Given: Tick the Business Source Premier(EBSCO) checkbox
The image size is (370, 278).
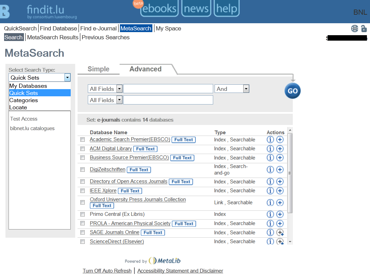Looking at the screenshot, I should [x=82, y=158].
